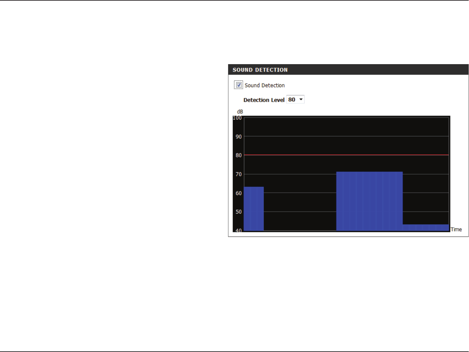
Task: Click the blue bar near 63 dB
Action: tap(254, 209)
